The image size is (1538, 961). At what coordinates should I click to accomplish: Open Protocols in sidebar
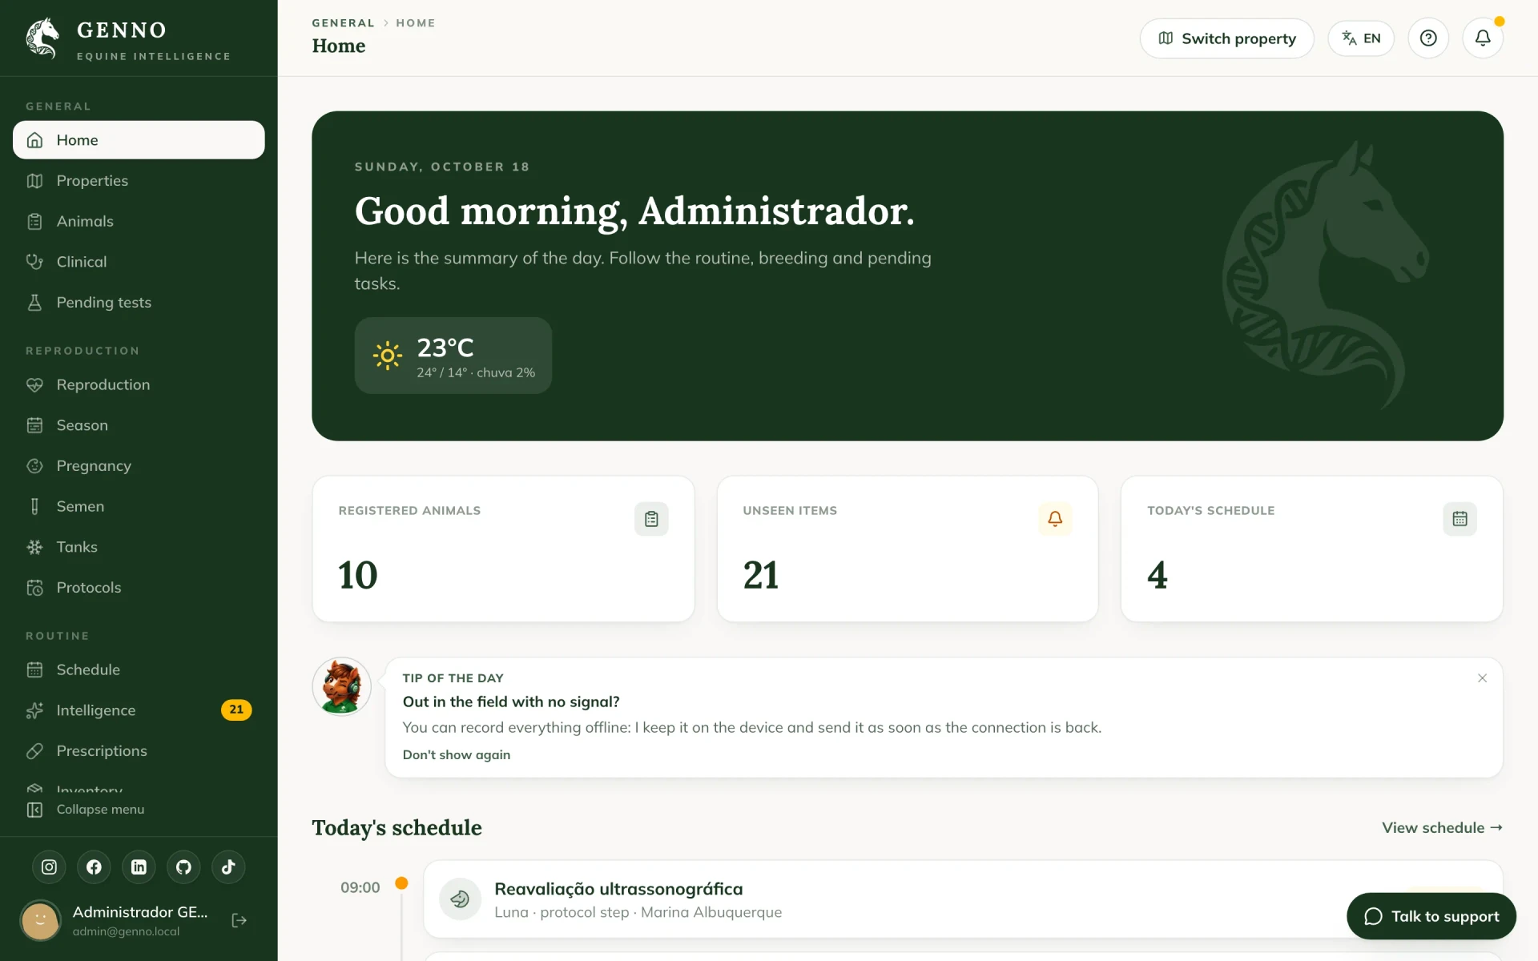(x=139, y=588)
